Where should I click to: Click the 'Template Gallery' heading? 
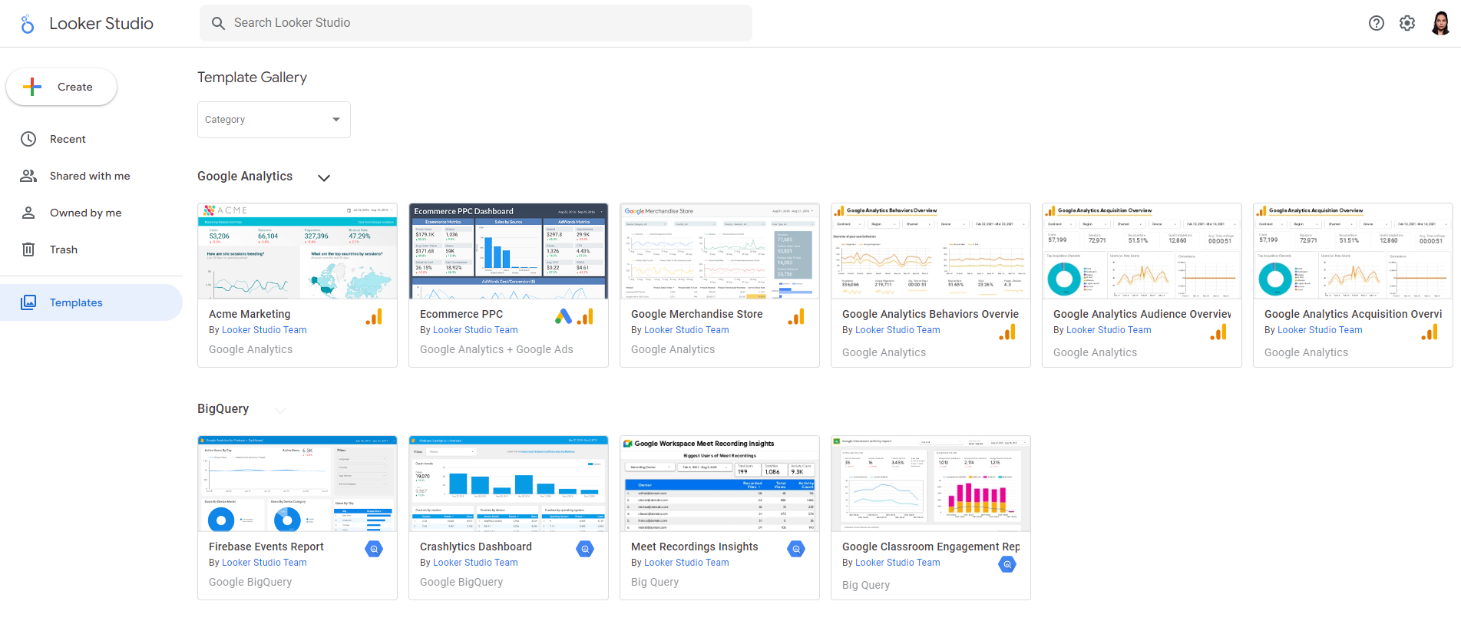pyautogui.click(x=252, y=78)
